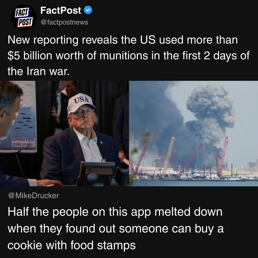
Task: Visit the @factpostnews handle
Action: tap(65, 22)
